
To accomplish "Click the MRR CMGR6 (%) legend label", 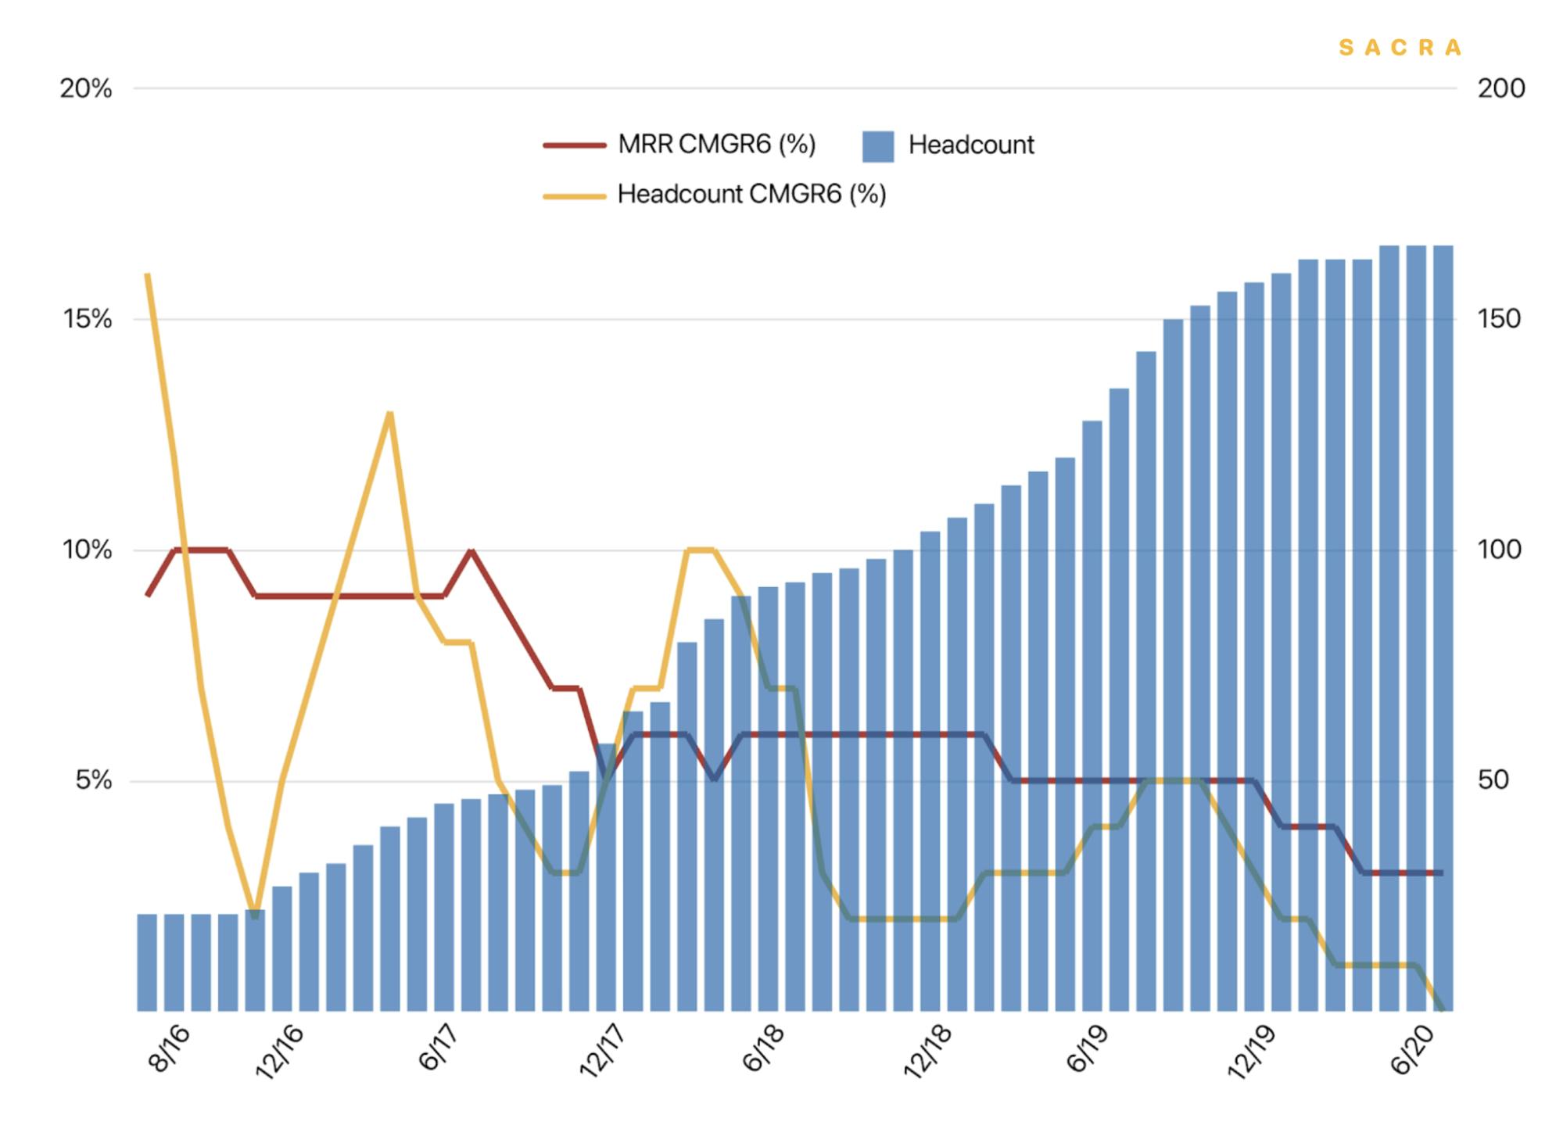I will (x=716, y=145).
